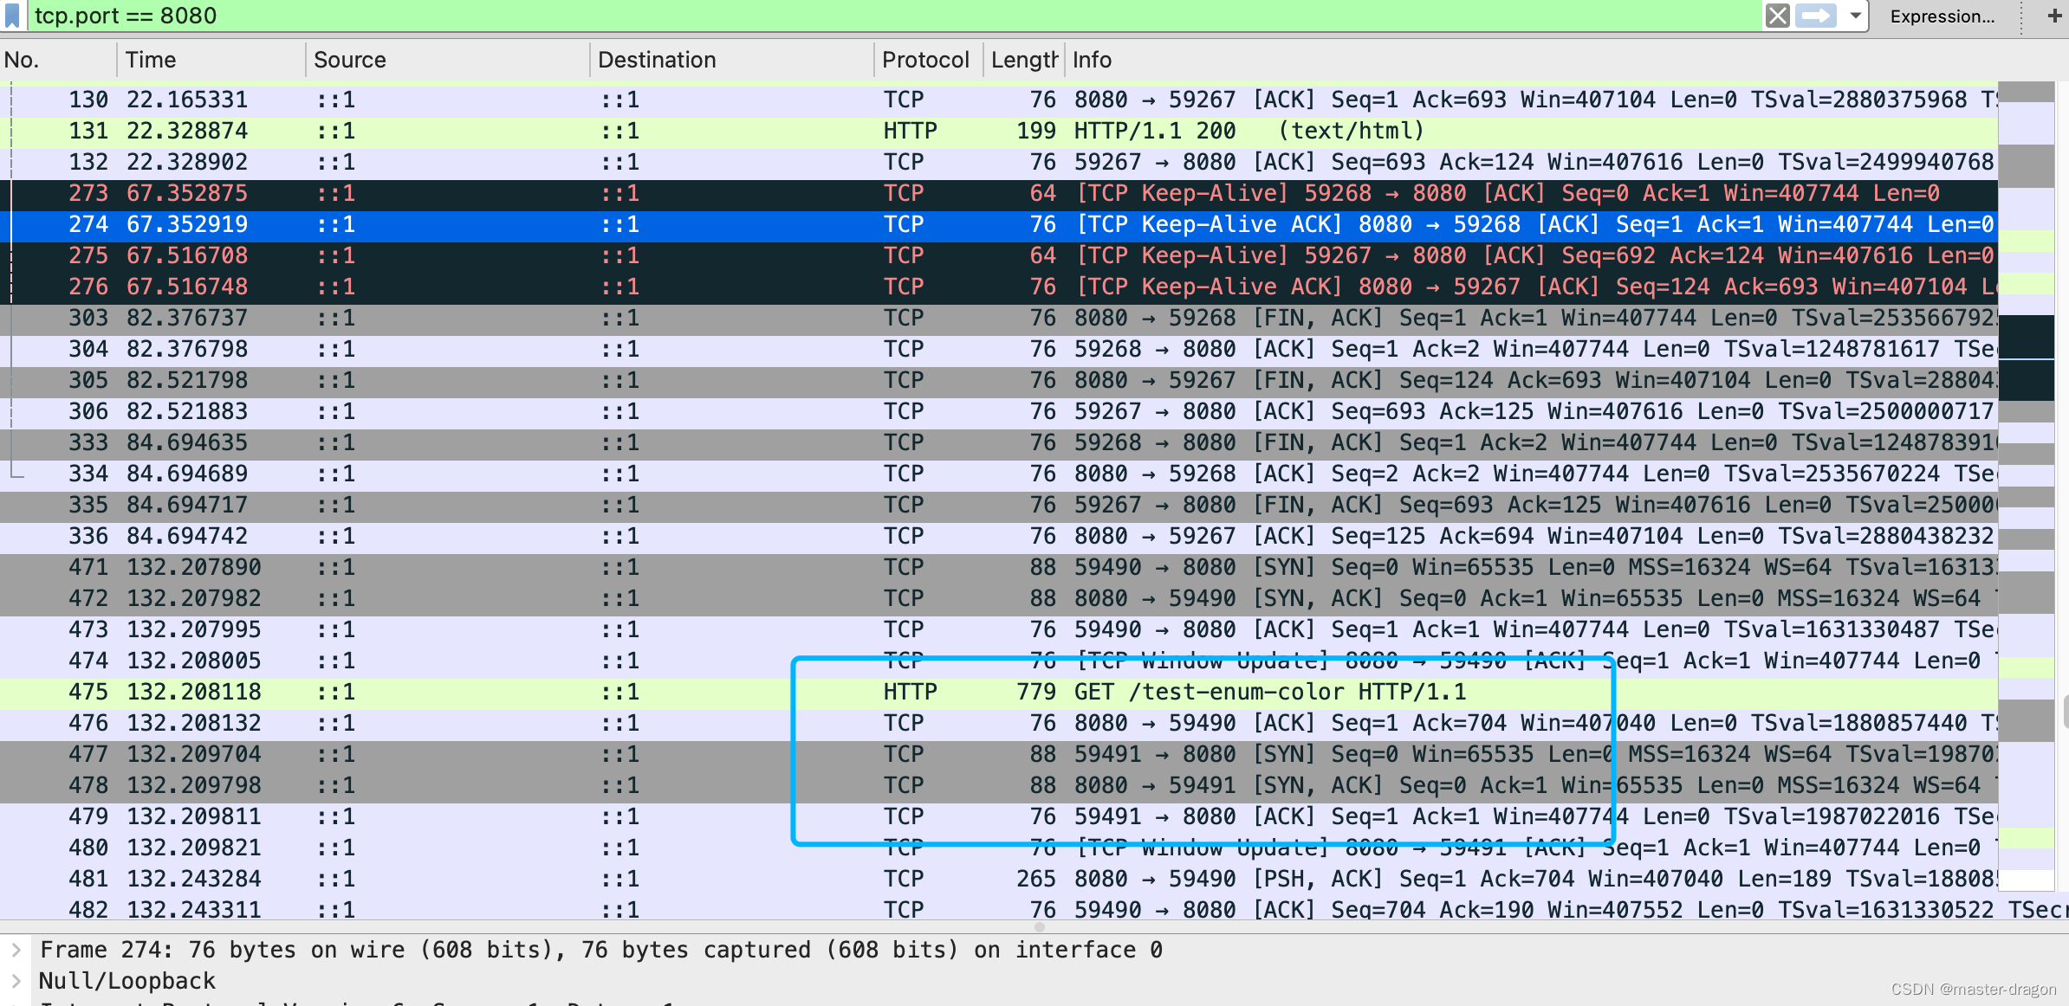Select GET /test-enum-color packet 475
Viewport: 2069px width, 1006px height.
pos(998,692)
